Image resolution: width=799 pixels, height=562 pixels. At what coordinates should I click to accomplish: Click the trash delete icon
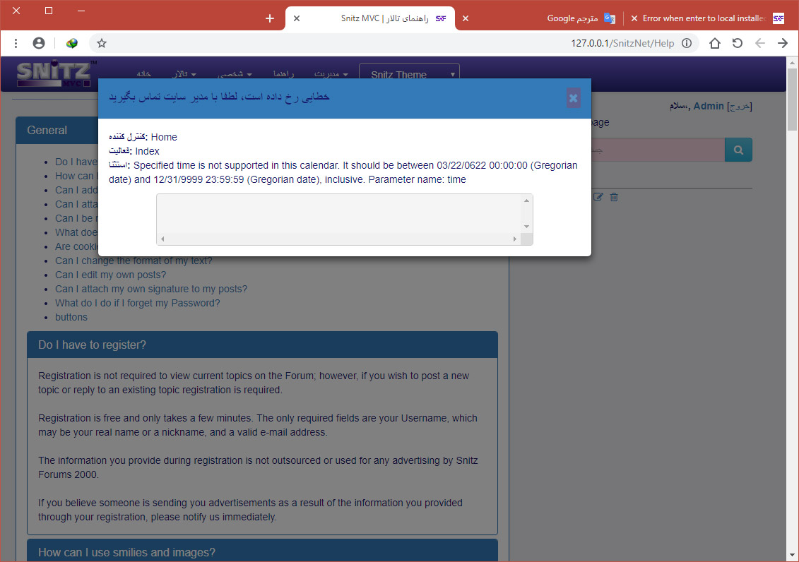(x=614, y=197)
